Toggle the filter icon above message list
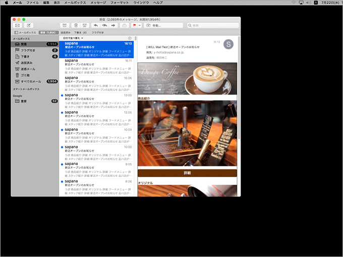 [130, 38]
